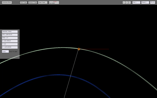157x98 pixels.
Task: Click the Star 1 field
Action: click(136, 3)
